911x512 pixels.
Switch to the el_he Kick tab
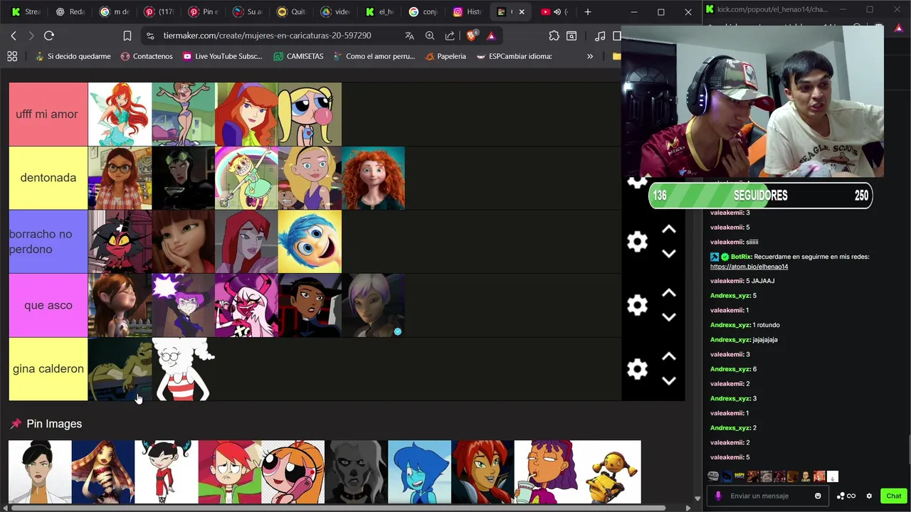[x=381, y=12]
